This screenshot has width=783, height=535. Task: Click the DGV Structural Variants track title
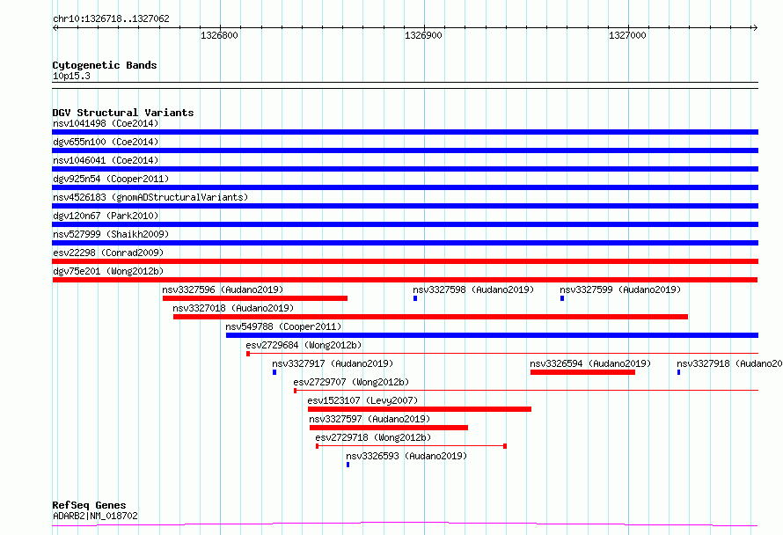point(123,113)
